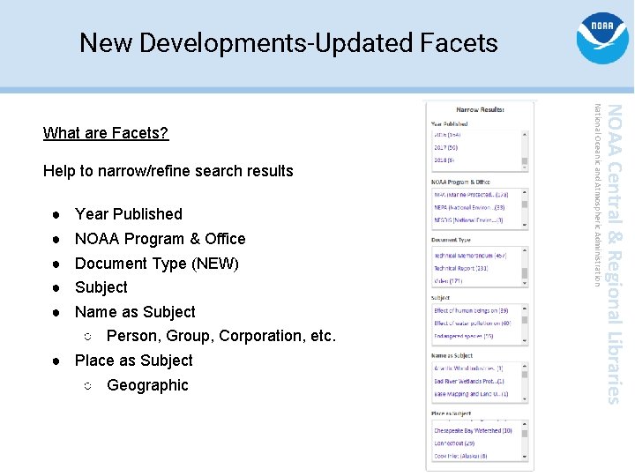The height and width of the screenshot is (476, 635).
Task: Click the Subject bullet on slide
Action: pyautogui.click(x=101, y=287)
